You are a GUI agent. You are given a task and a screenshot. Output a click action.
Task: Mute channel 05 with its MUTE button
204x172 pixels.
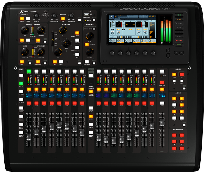(59, 103)
